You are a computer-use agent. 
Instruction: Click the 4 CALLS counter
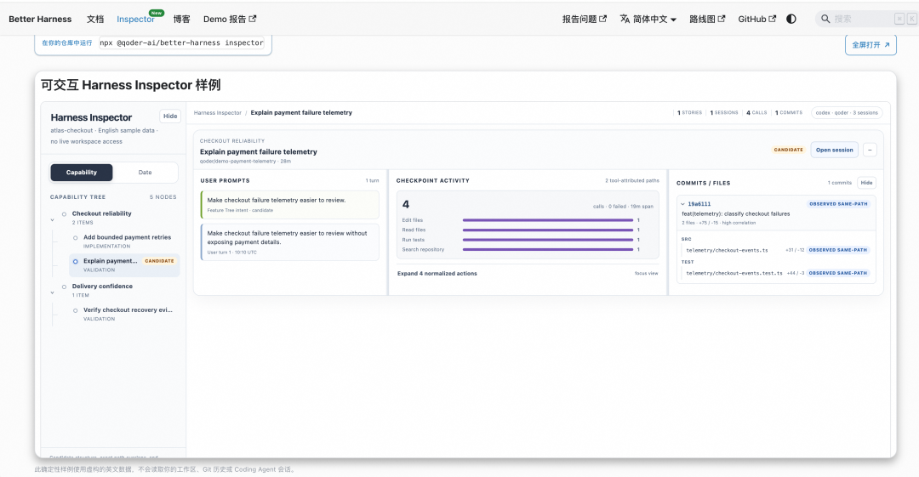click(756, 112)
